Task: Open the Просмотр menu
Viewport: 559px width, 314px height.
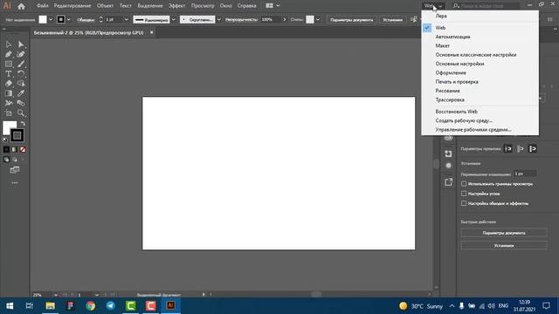Action: click(203, 6)
